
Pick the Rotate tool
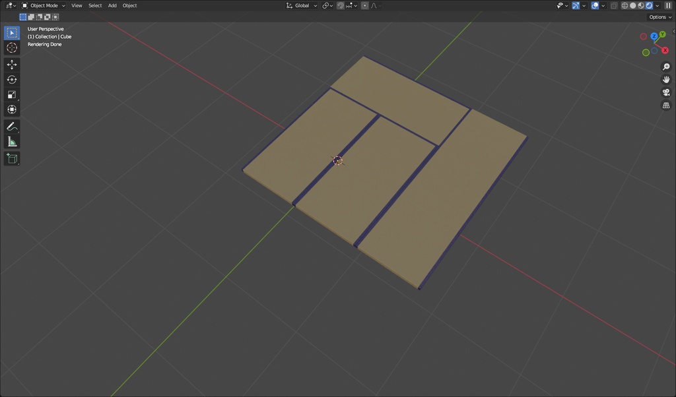(12, 80)
